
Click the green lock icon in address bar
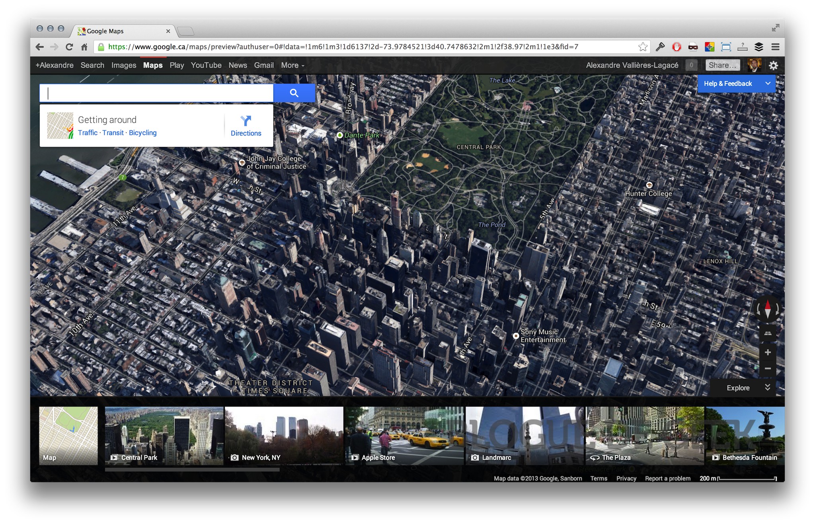pyautogui.click(x=101, y=47)
